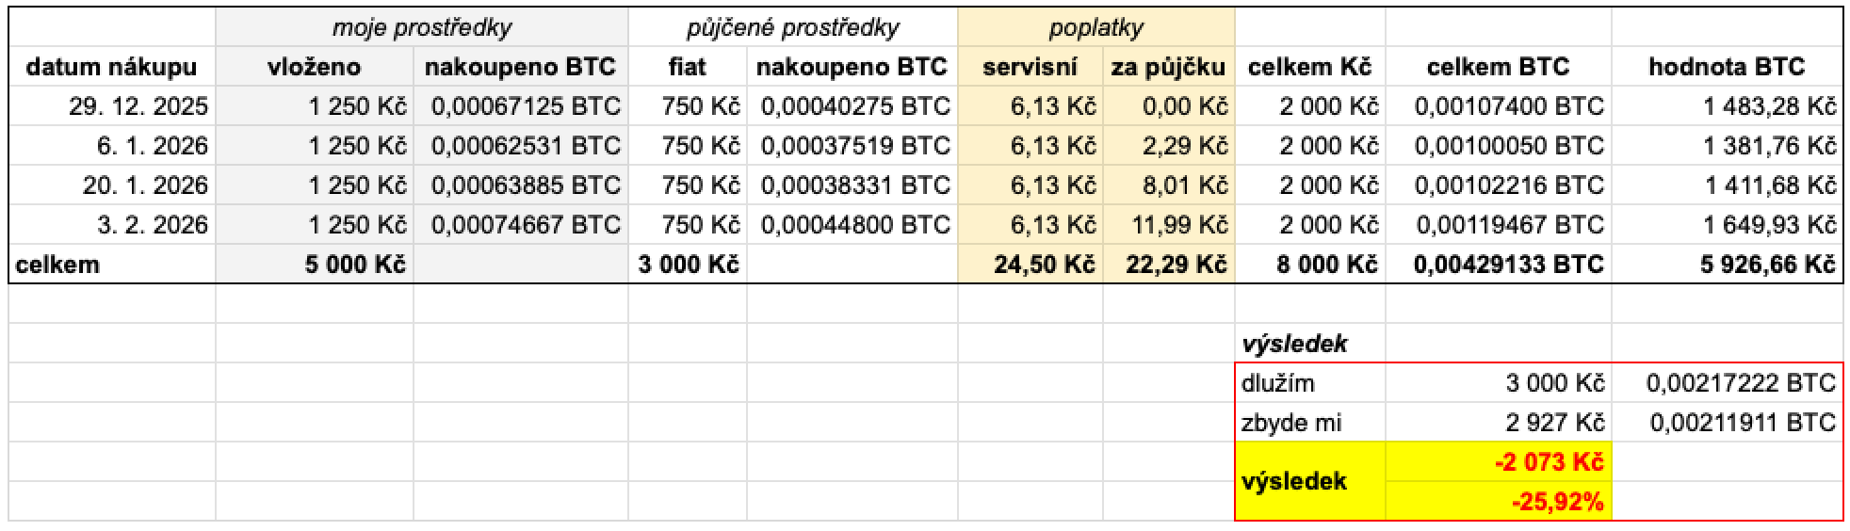Click the percentage result cell -25,92%
1850x531 pixels.
[1556, 502]
